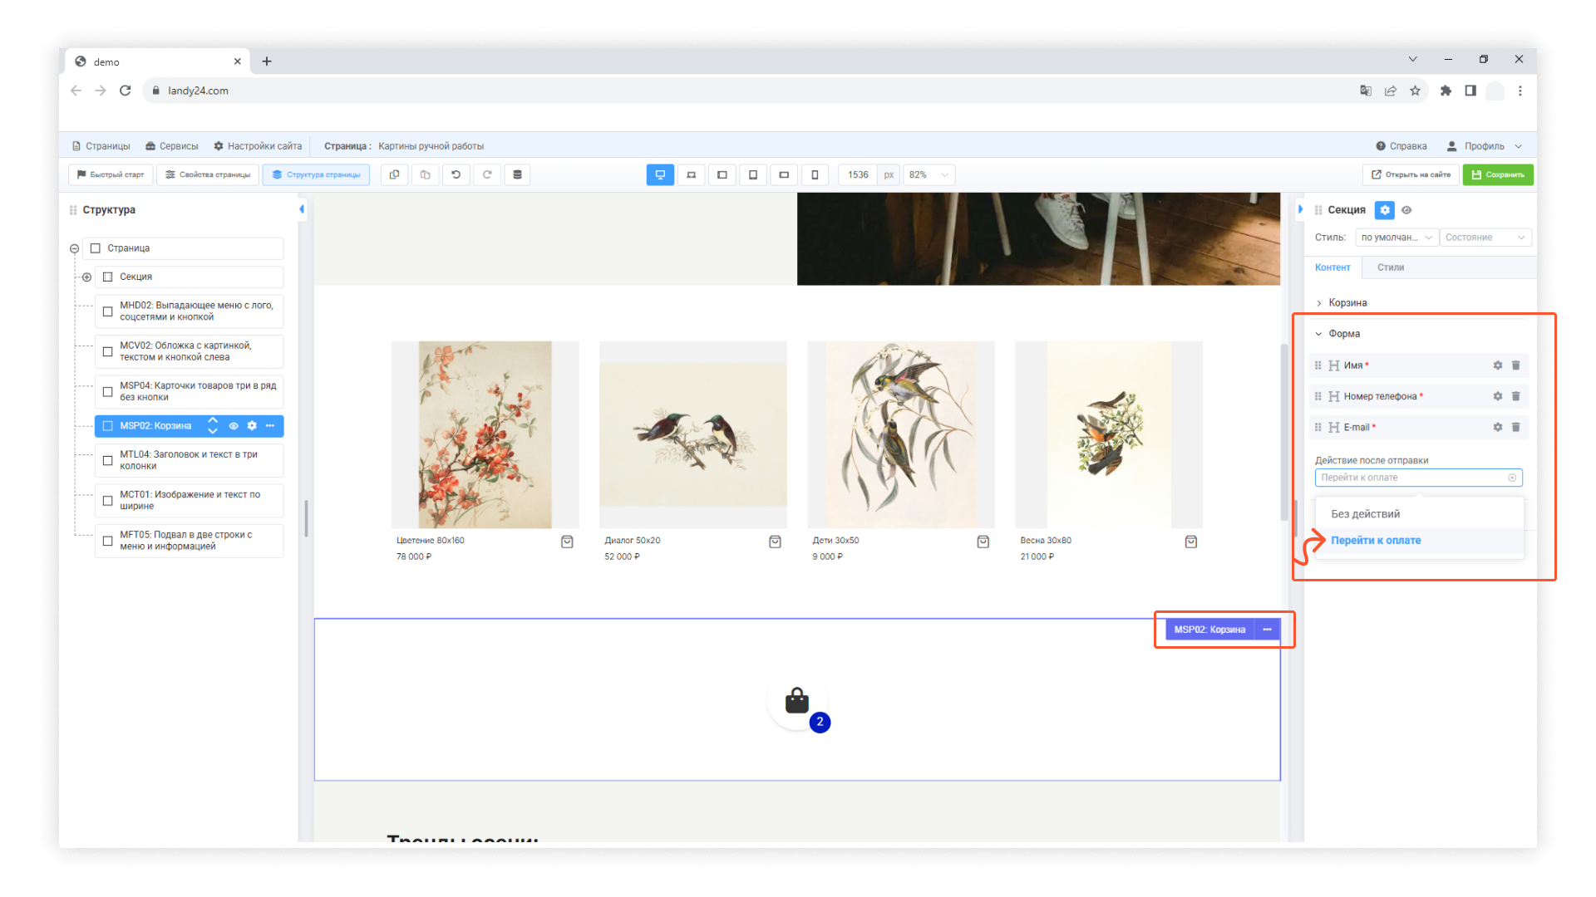The width and height of the screenshot is (1596, 897).
Task: Tick the MSP04 Карточки товаров checkbox
Action: 108,391
